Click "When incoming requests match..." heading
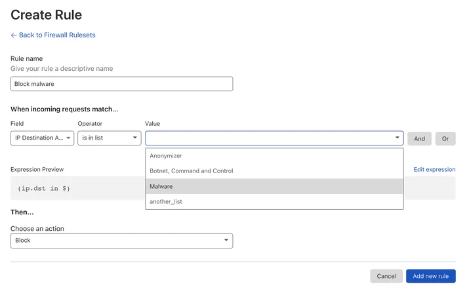This screenshot has width=469, height=299. tap(64, 109)
